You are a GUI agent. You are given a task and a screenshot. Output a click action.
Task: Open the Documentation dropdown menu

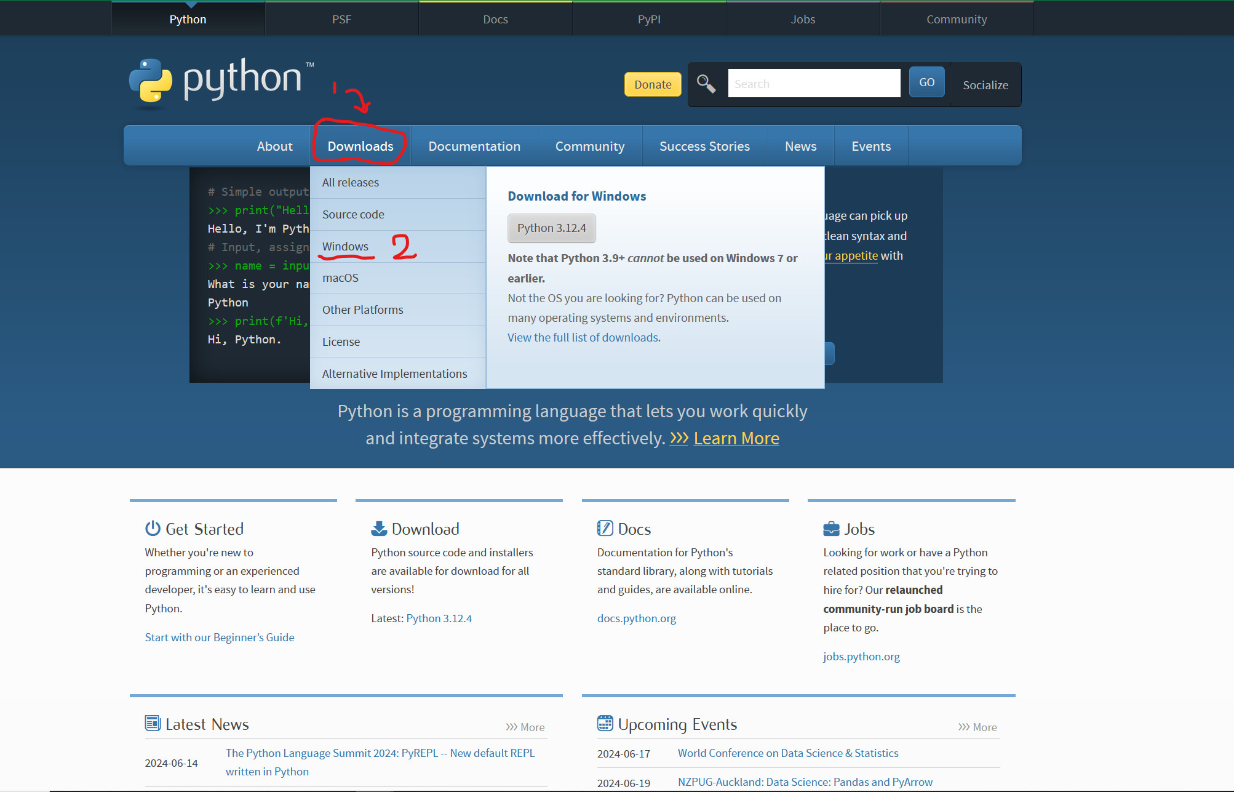tap(474, 146)
